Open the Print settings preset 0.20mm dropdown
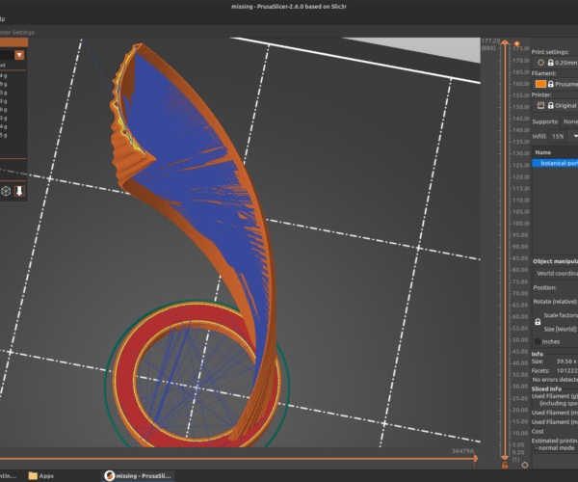 [x=556, y=63]
